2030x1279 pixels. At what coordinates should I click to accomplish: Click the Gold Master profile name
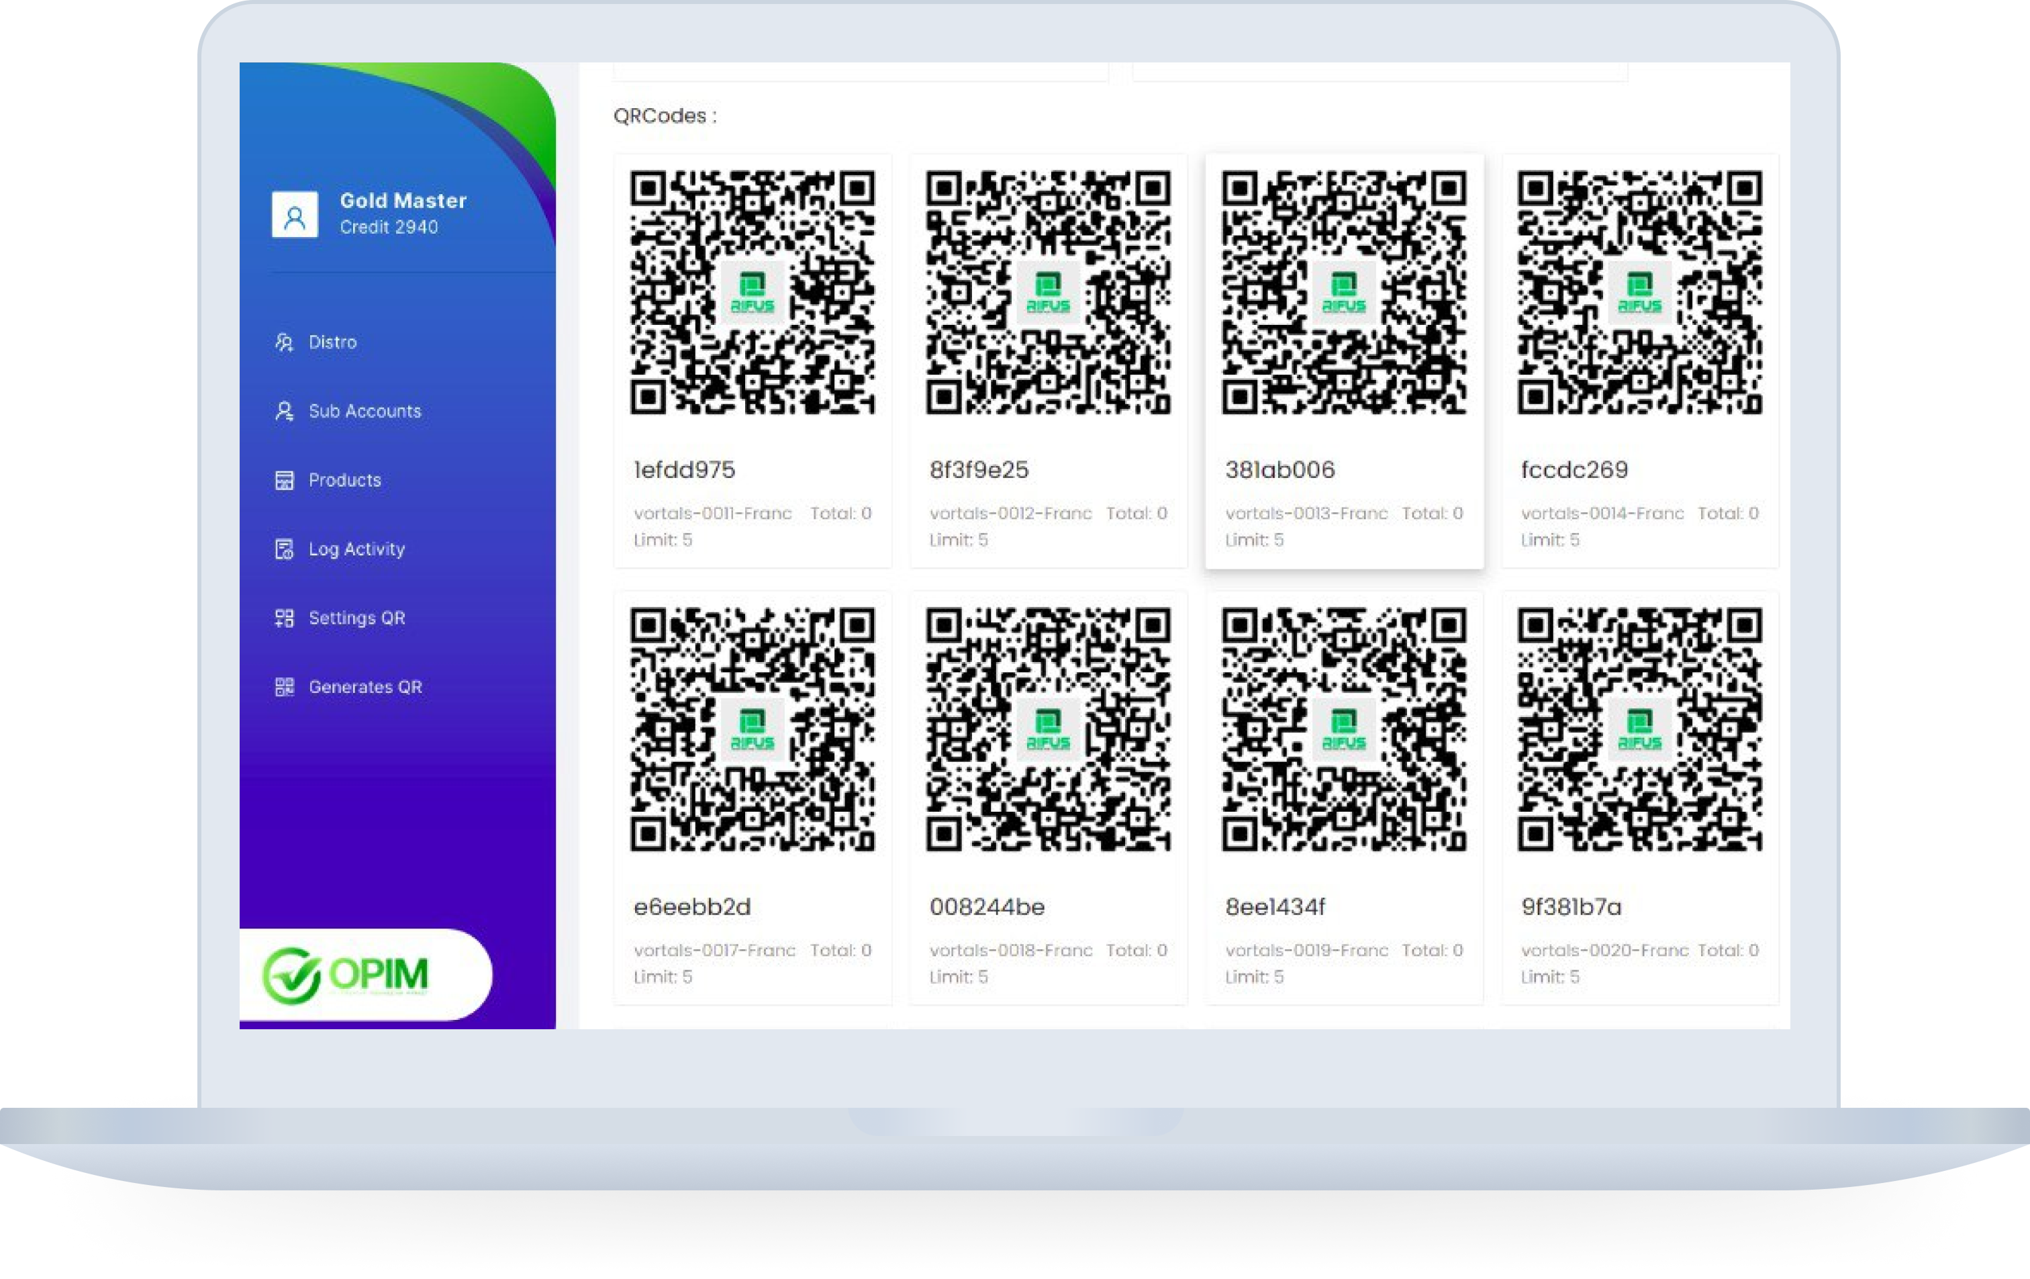pos(403,201)
